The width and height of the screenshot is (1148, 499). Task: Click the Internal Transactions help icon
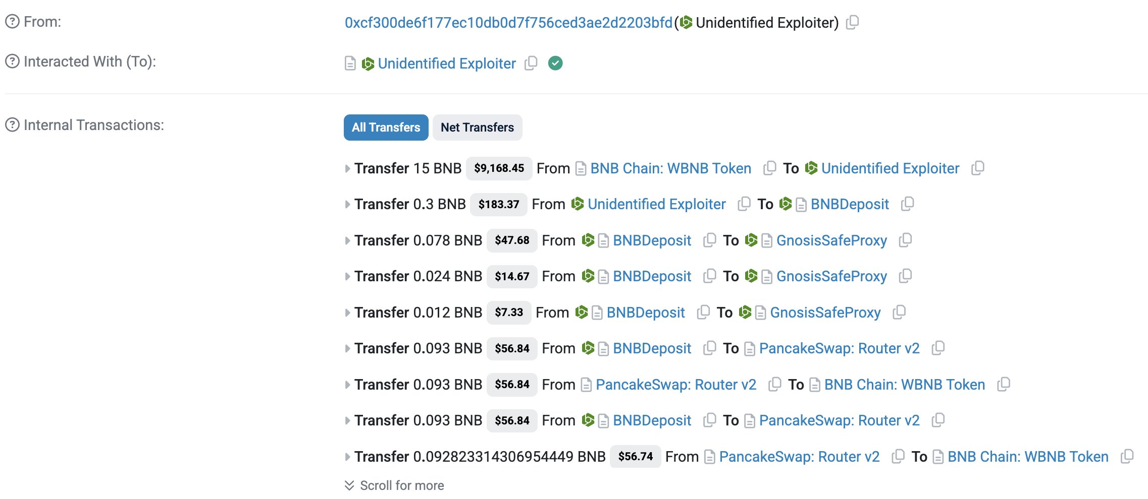click(x=12, y=125)
